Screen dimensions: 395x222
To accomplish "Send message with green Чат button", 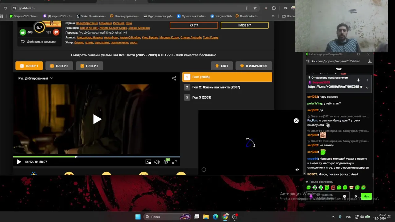I will click(366, 196).
